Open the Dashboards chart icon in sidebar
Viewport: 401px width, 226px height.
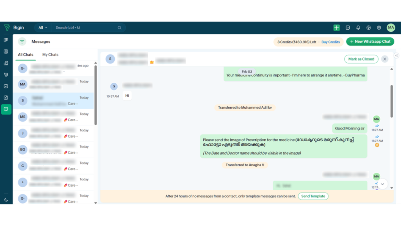[x=6, y=98]
